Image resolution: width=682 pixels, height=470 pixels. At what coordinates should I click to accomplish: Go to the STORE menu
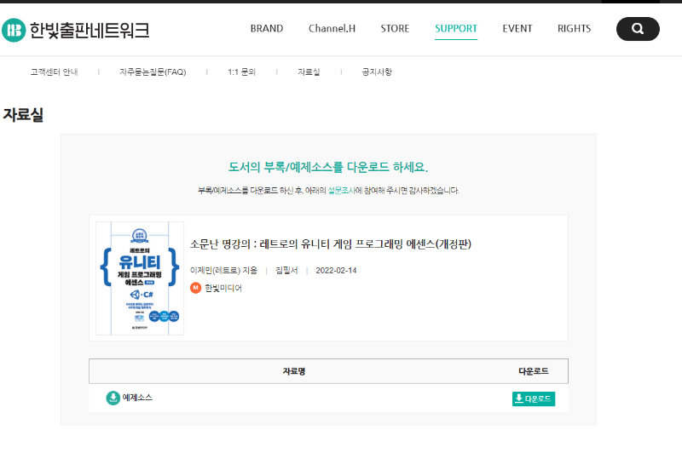(x=395, y=29)
